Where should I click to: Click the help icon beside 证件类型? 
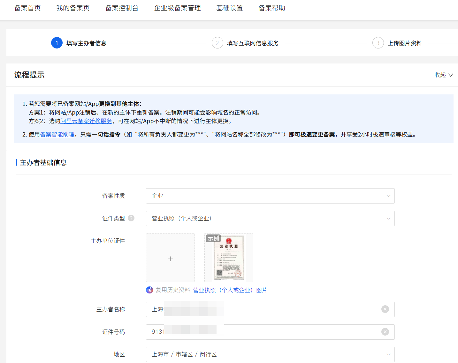(131, 218)
